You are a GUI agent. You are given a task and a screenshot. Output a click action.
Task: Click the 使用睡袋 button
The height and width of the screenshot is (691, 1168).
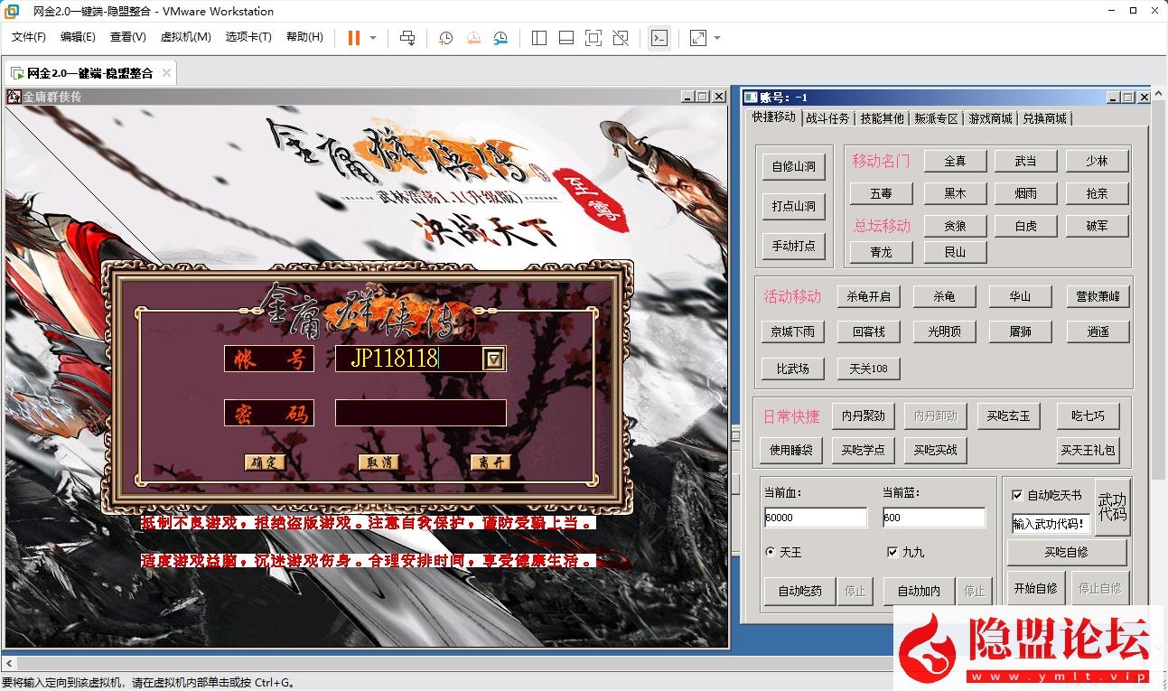point(790,450)
